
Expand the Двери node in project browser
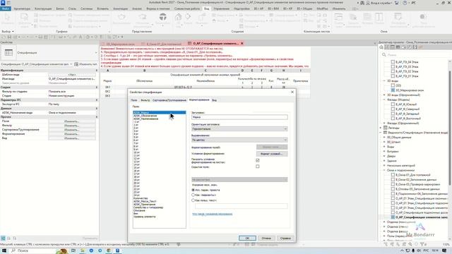coord(384,156)
